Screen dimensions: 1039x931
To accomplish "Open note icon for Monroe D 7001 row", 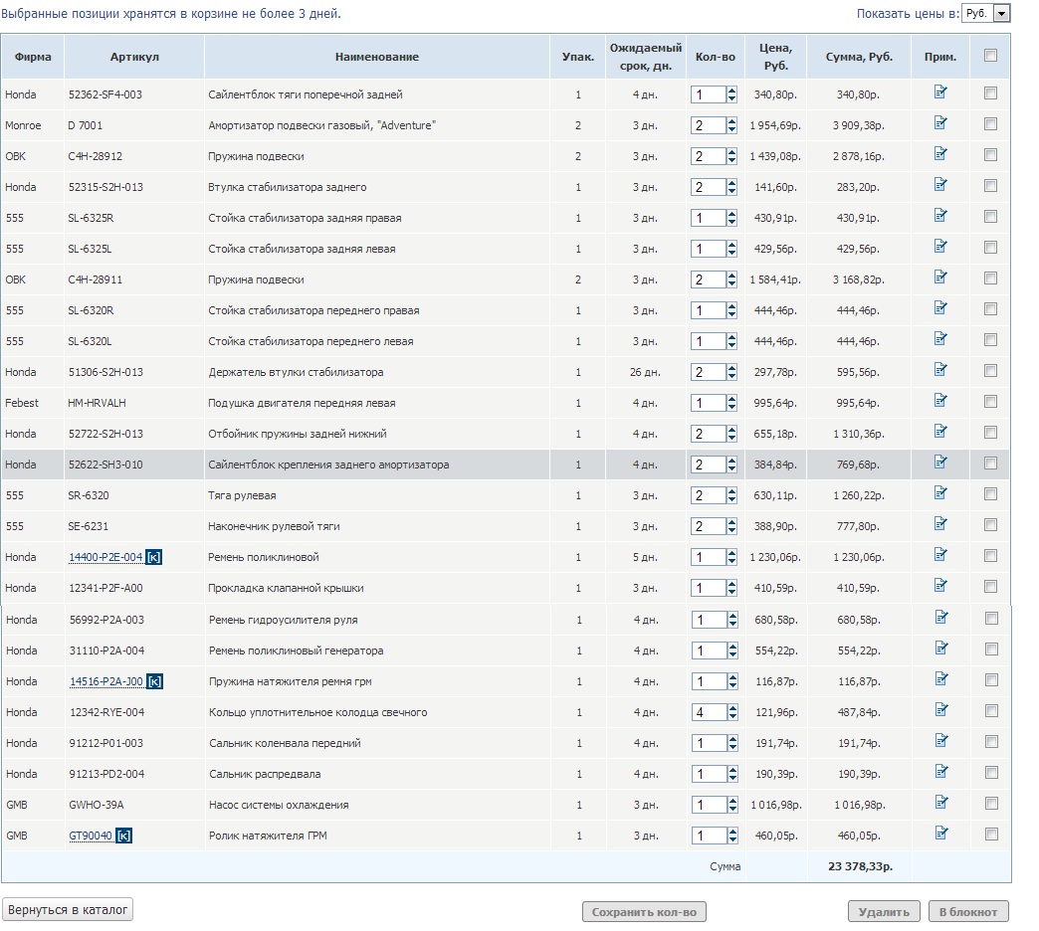I will coord(940,124).
